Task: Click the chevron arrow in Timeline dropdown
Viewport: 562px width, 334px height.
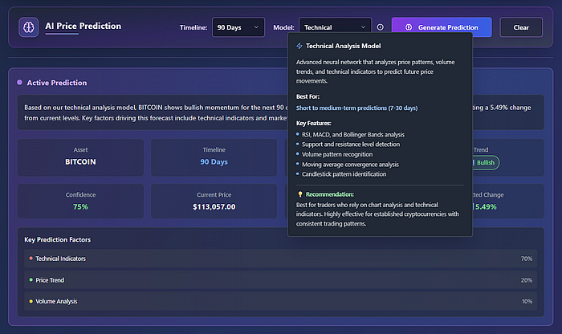Action: pos(256,27)
